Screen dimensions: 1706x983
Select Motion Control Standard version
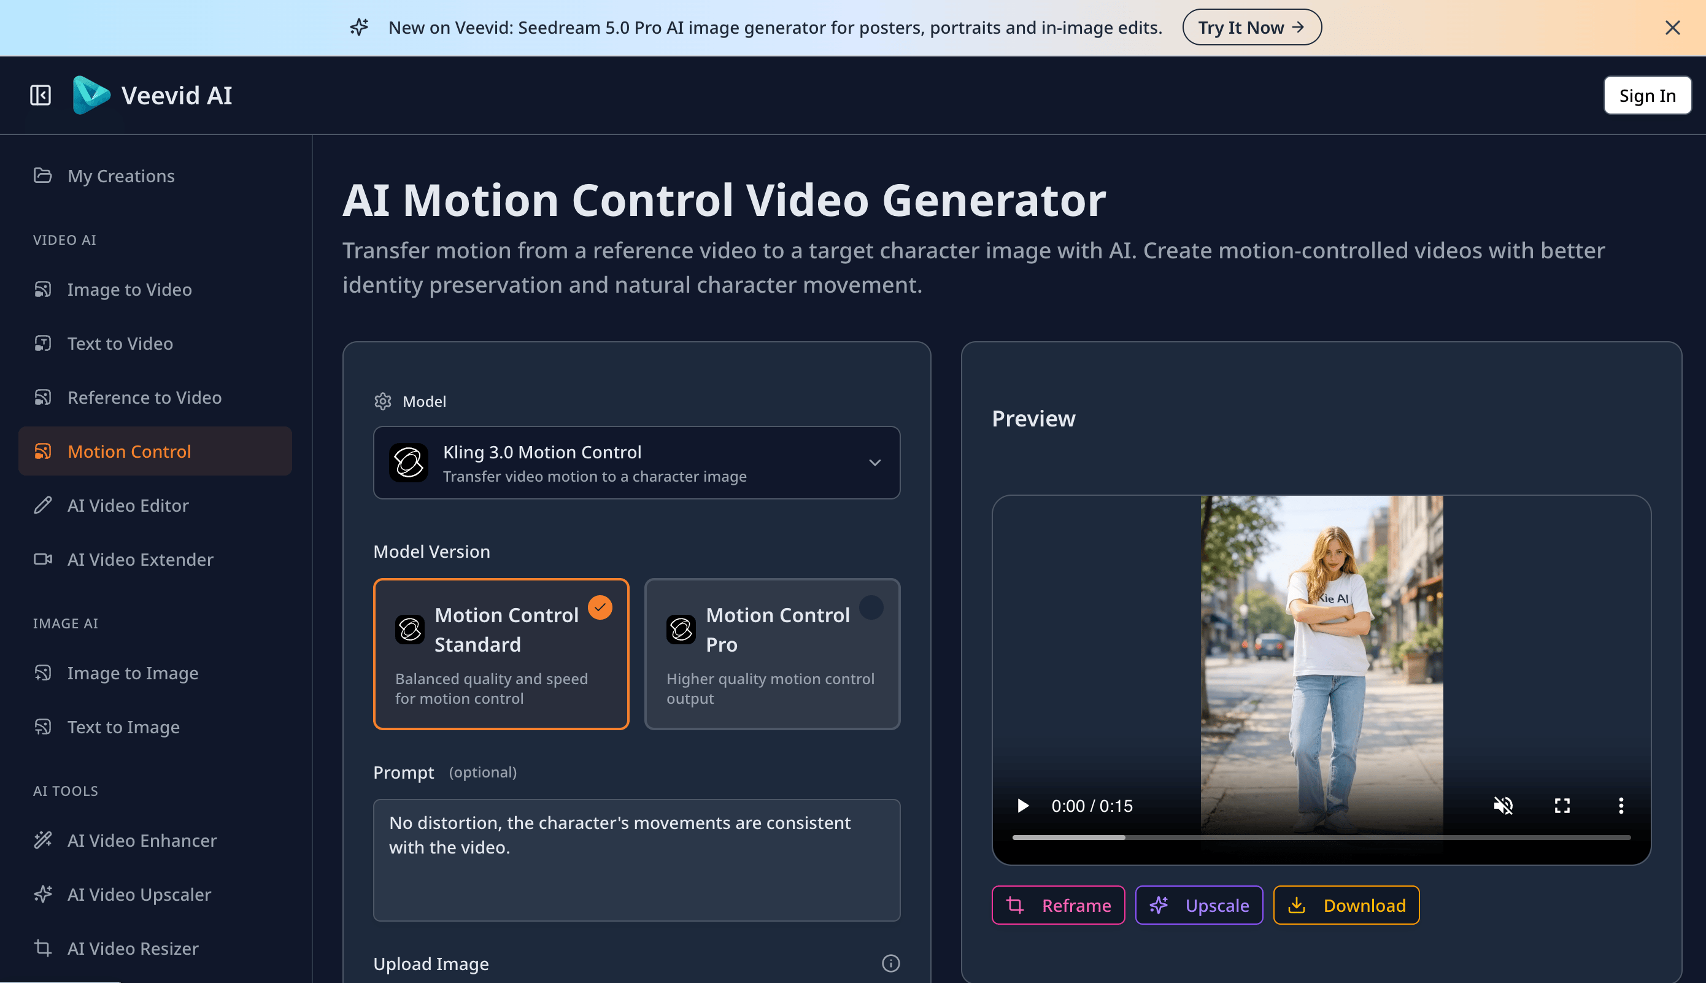tap(501, 654)
